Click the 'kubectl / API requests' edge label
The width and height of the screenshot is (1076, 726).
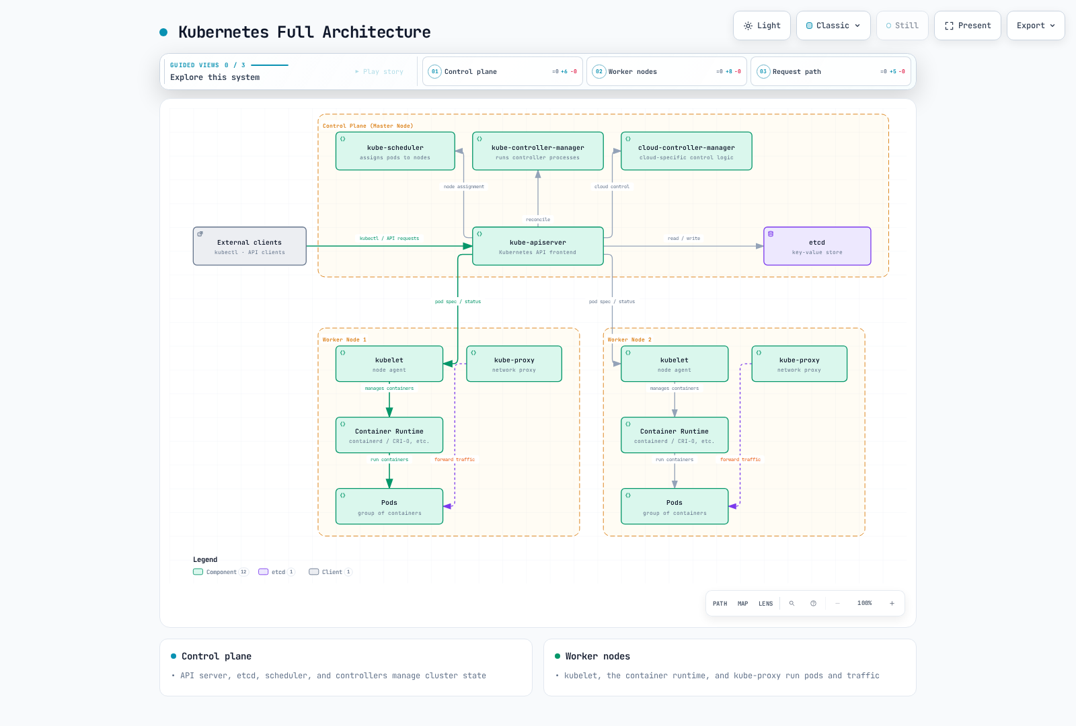(389, 239)
